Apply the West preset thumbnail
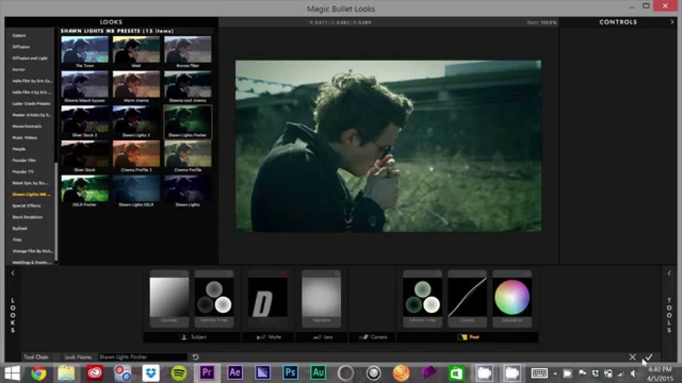 point(136,49)
